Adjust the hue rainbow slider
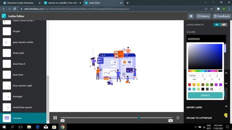 click(203, 71)
